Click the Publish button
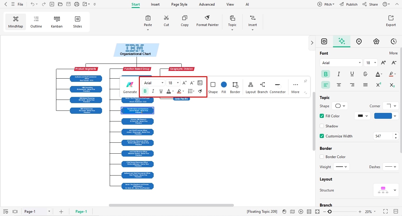This screenshot has width=402, height=216. pos(349,4)
